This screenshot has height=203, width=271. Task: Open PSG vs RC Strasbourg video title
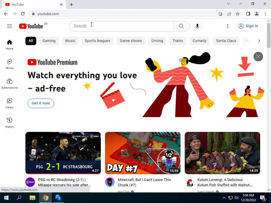[64, 182]
